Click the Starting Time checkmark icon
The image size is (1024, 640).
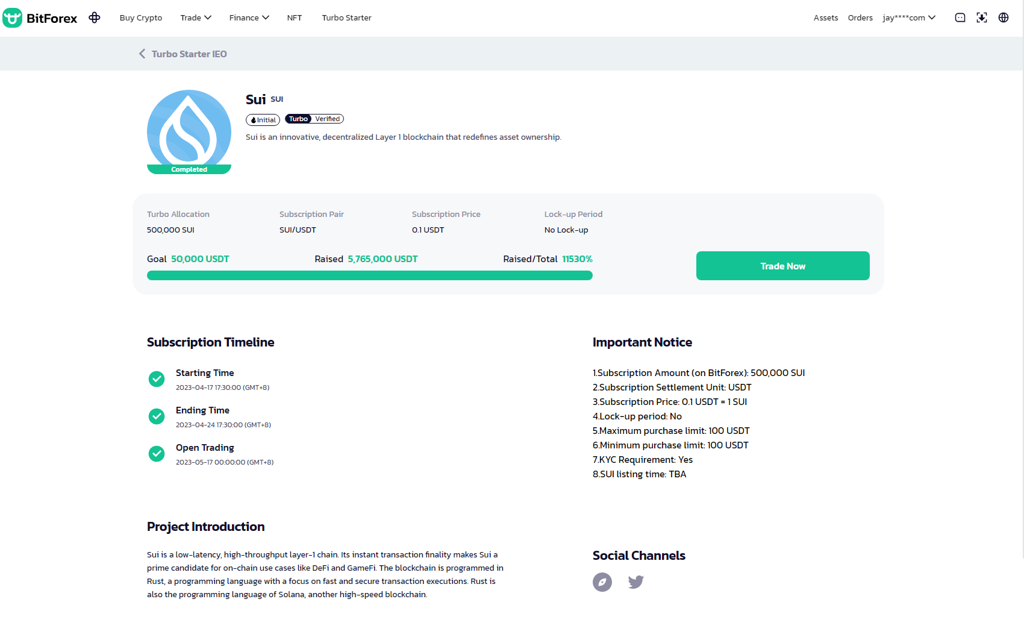[157, 378]
